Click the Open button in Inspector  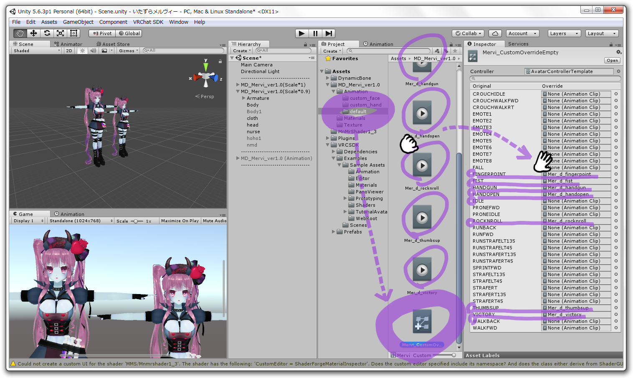[x=612, y=61]
